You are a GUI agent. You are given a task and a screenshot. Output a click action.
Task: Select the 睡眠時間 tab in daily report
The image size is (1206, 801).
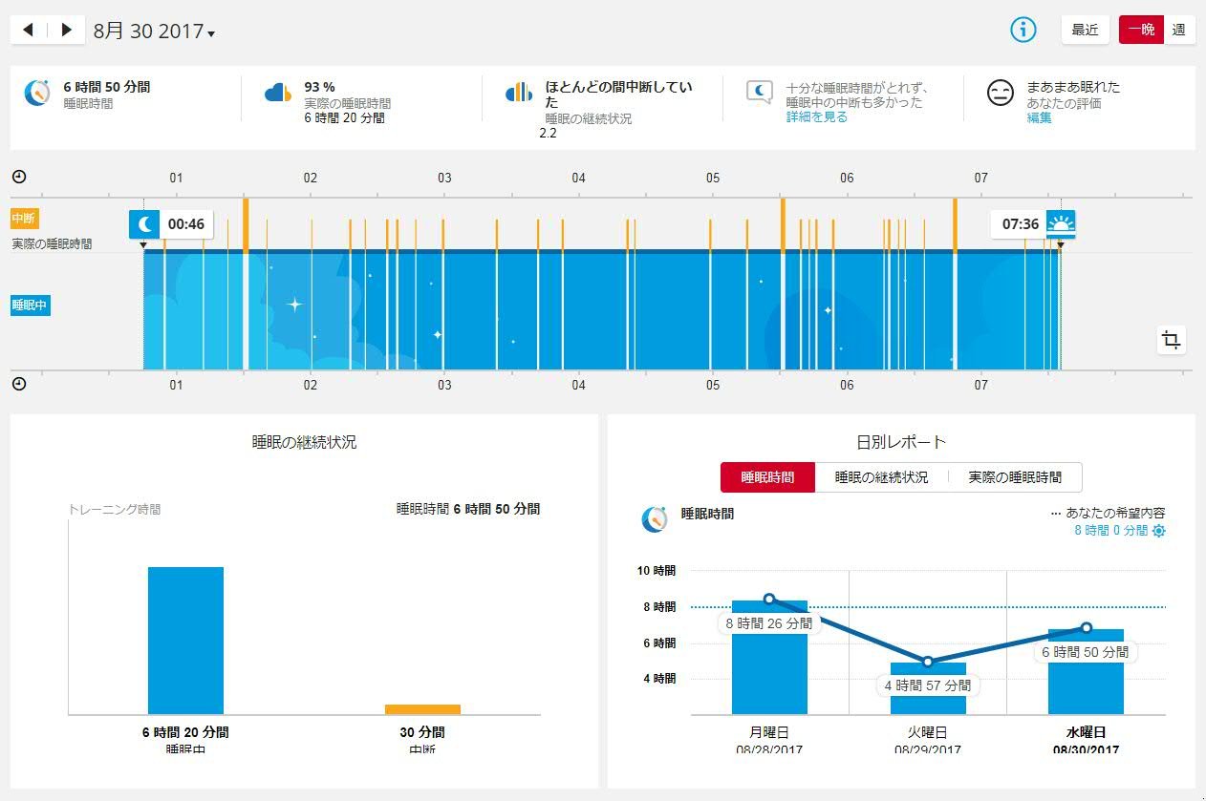[767, 477]
